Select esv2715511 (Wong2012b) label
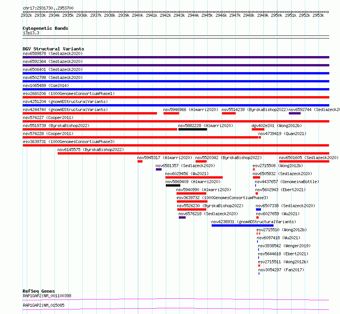The height and width of the screenshot is (314, 340). tap(283, 262)
